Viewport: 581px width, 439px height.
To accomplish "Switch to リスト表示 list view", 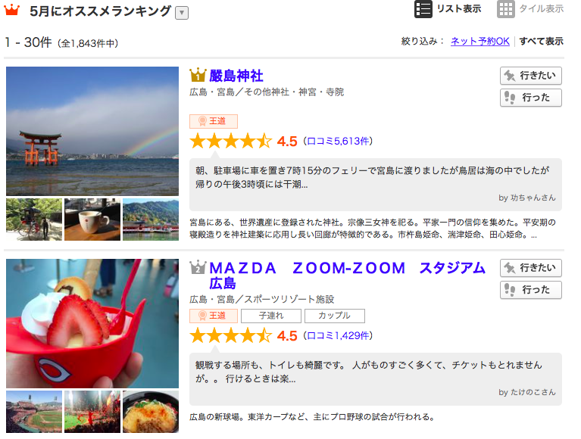I will pyautogui.click(x=448, y=9).
